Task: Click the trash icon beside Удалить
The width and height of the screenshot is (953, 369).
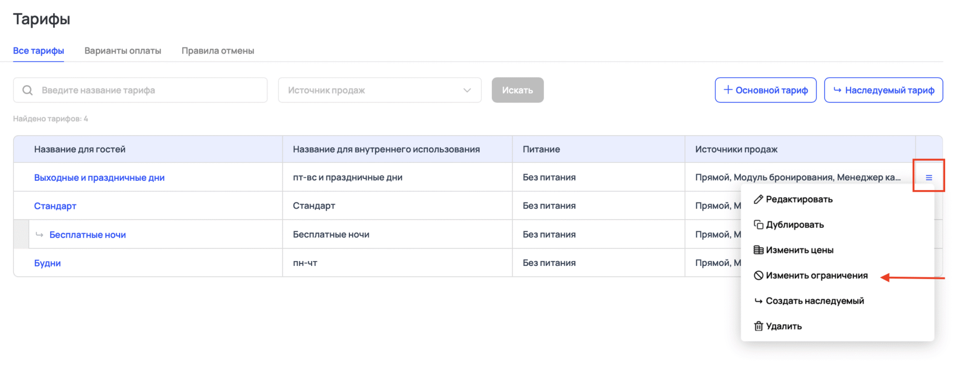Action: (758, 326)
